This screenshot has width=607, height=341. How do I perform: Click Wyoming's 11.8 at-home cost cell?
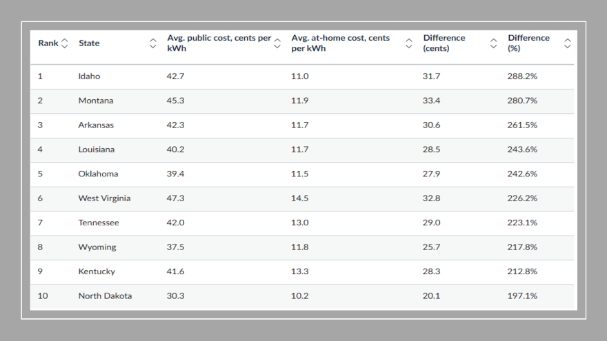coord(299,247)
